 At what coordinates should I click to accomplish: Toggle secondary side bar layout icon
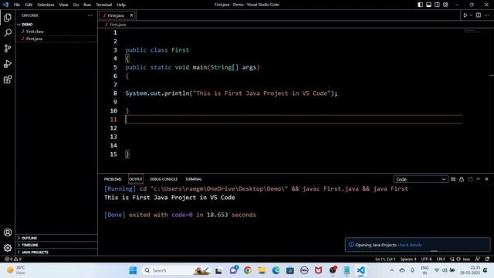pyautogui.click(x=437, y=5)
